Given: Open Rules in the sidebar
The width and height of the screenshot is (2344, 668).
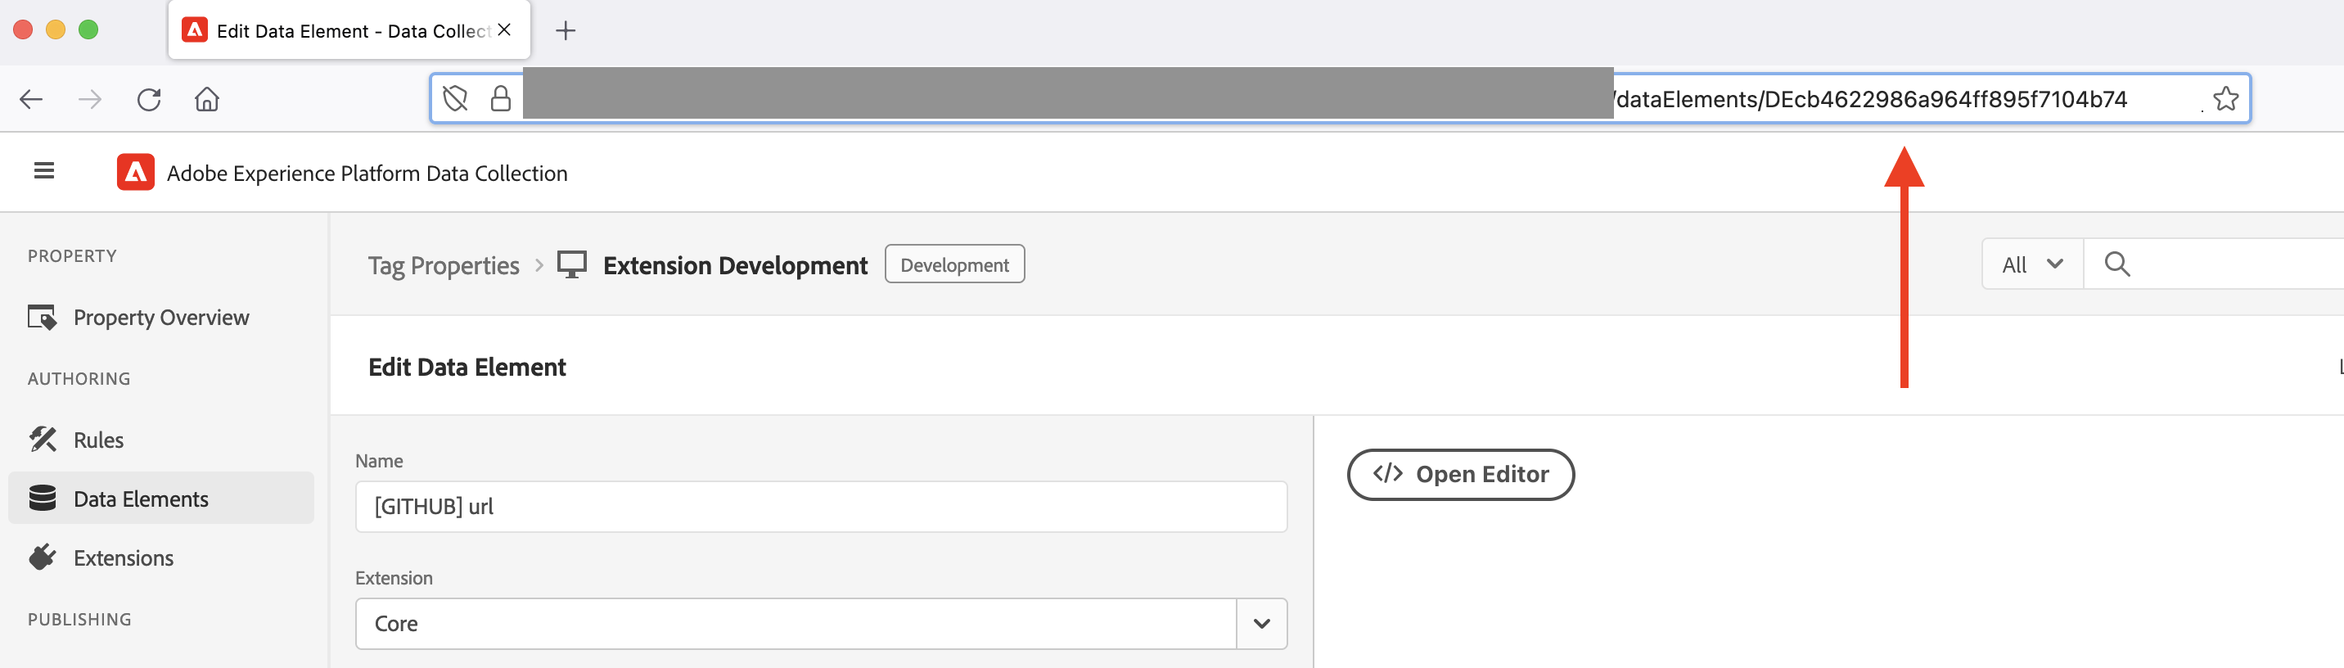Looking at the screenshot, I should click(x=161, y=440).
